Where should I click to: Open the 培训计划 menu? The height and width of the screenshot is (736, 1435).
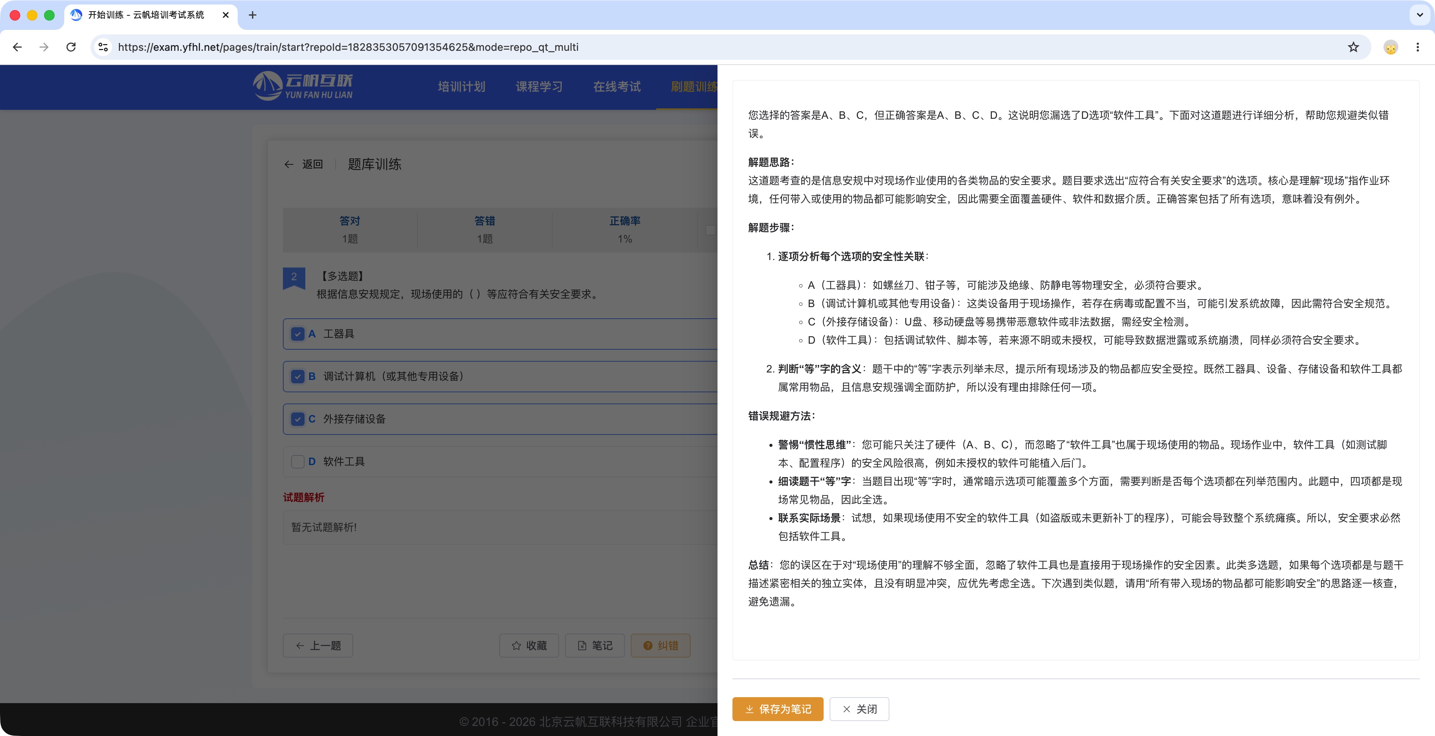point(461,86)
